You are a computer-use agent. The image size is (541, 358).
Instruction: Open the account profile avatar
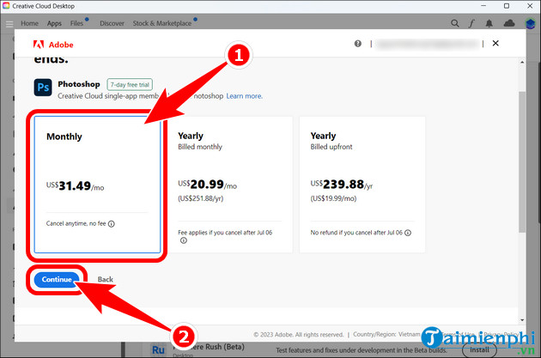[530, 24]
